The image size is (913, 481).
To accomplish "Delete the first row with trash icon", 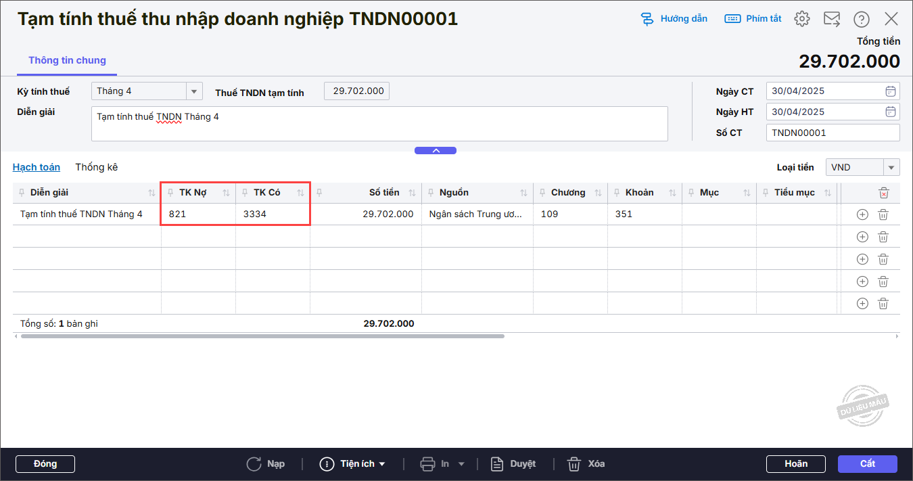I will tap(883, 214).
